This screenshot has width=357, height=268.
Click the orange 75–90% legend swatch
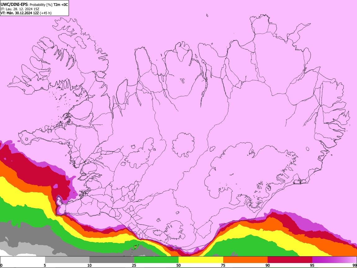246,260
